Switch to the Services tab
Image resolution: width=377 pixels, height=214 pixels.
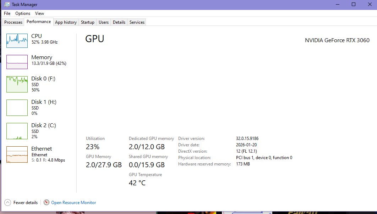click(x=137, y=22)
